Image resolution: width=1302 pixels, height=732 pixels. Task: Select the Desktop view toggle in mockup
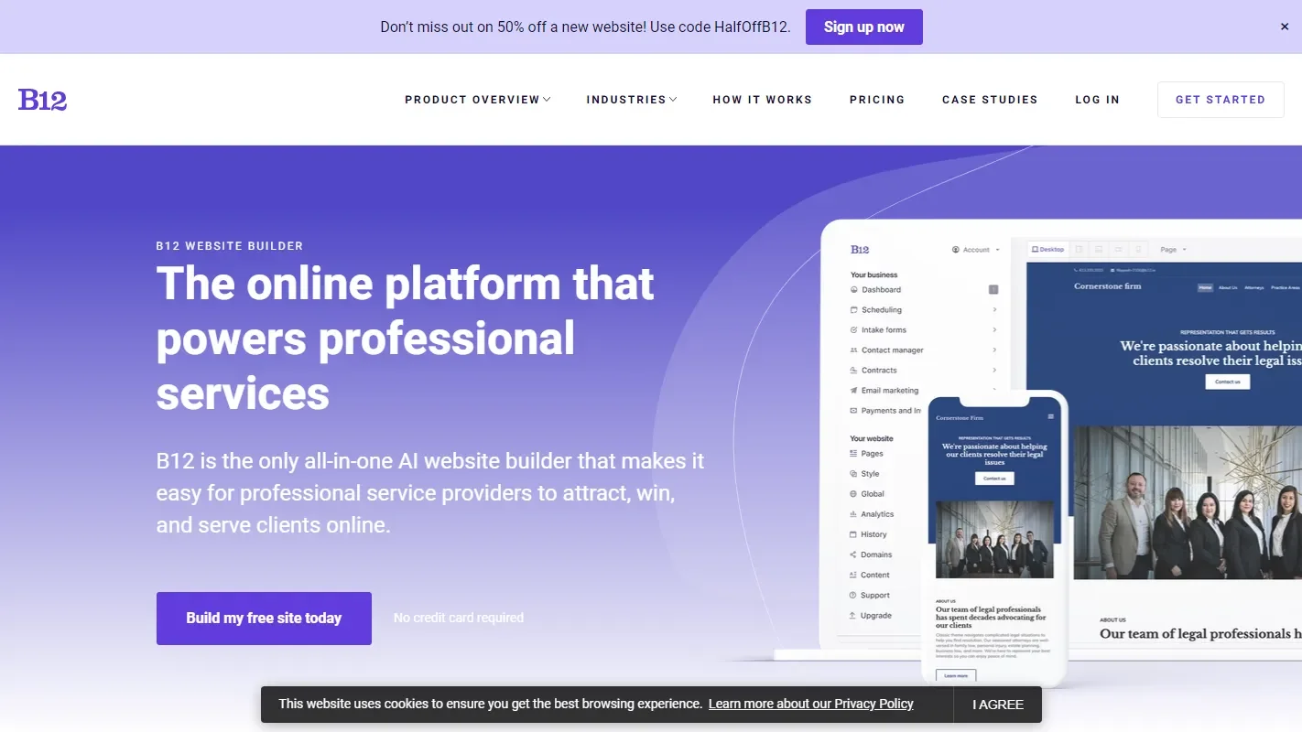[x=1047, y=250]
